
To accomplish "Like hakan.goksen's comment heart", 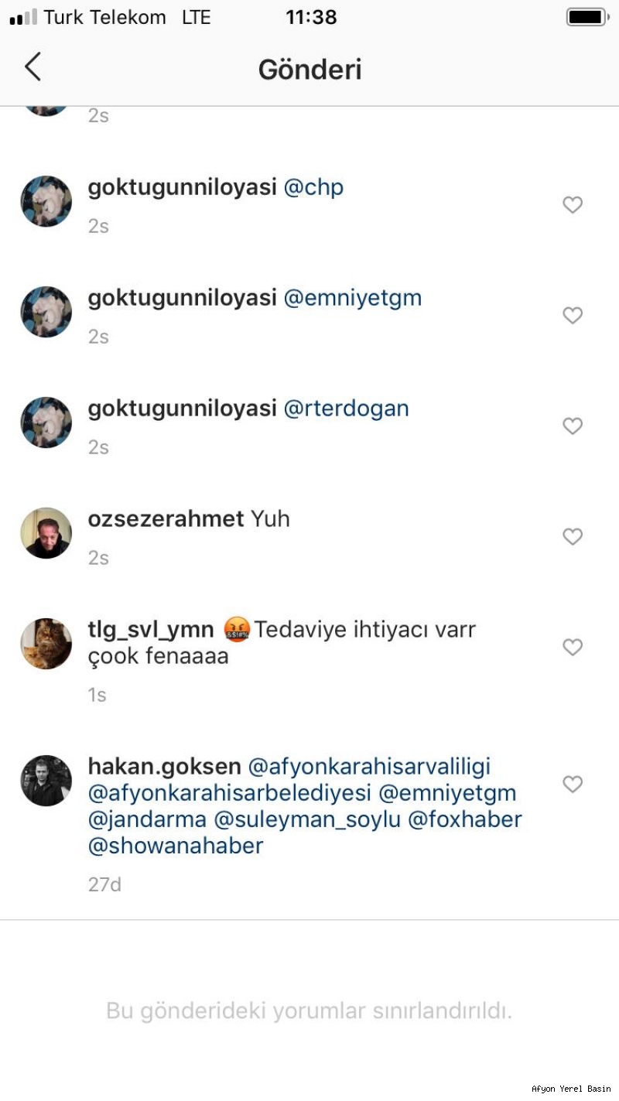I will [573, 785].
